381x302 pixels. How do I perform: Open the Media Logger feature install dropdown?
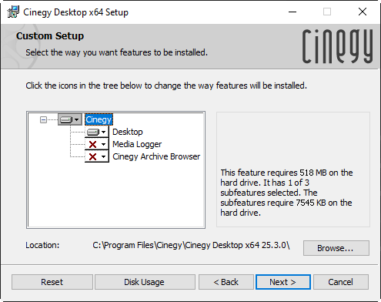coord(97,144)
